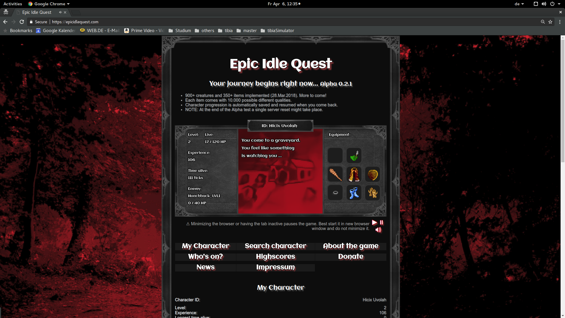
Task: Click the wooden club weapon slot
Action: click(x=335, y=174)
